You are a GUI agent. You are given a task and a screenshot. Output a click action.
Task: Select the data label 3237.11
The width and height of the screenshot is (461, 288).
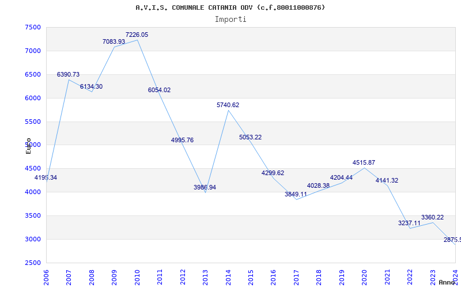[410, 223]
